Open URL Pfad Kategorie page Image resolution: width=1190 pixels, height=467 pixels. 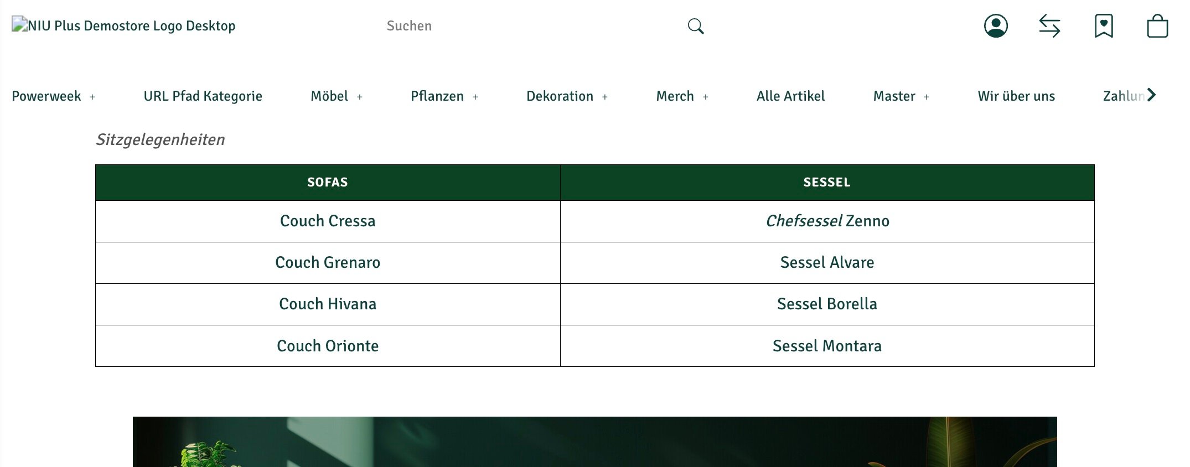tap(203, 96)
